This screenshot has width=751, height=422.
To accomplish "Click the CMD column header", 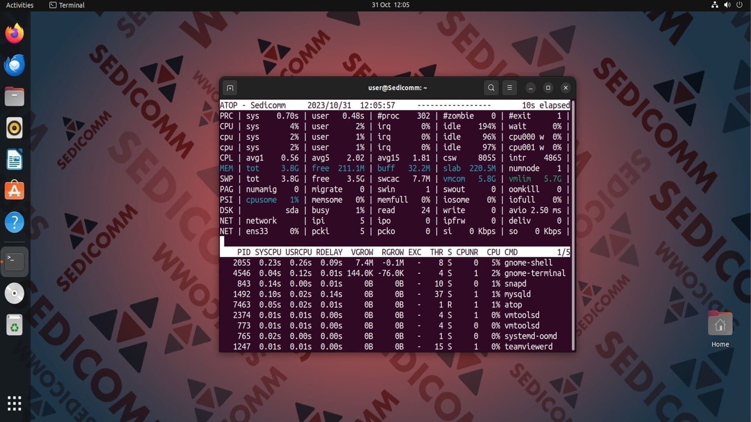I will (511, 252).
